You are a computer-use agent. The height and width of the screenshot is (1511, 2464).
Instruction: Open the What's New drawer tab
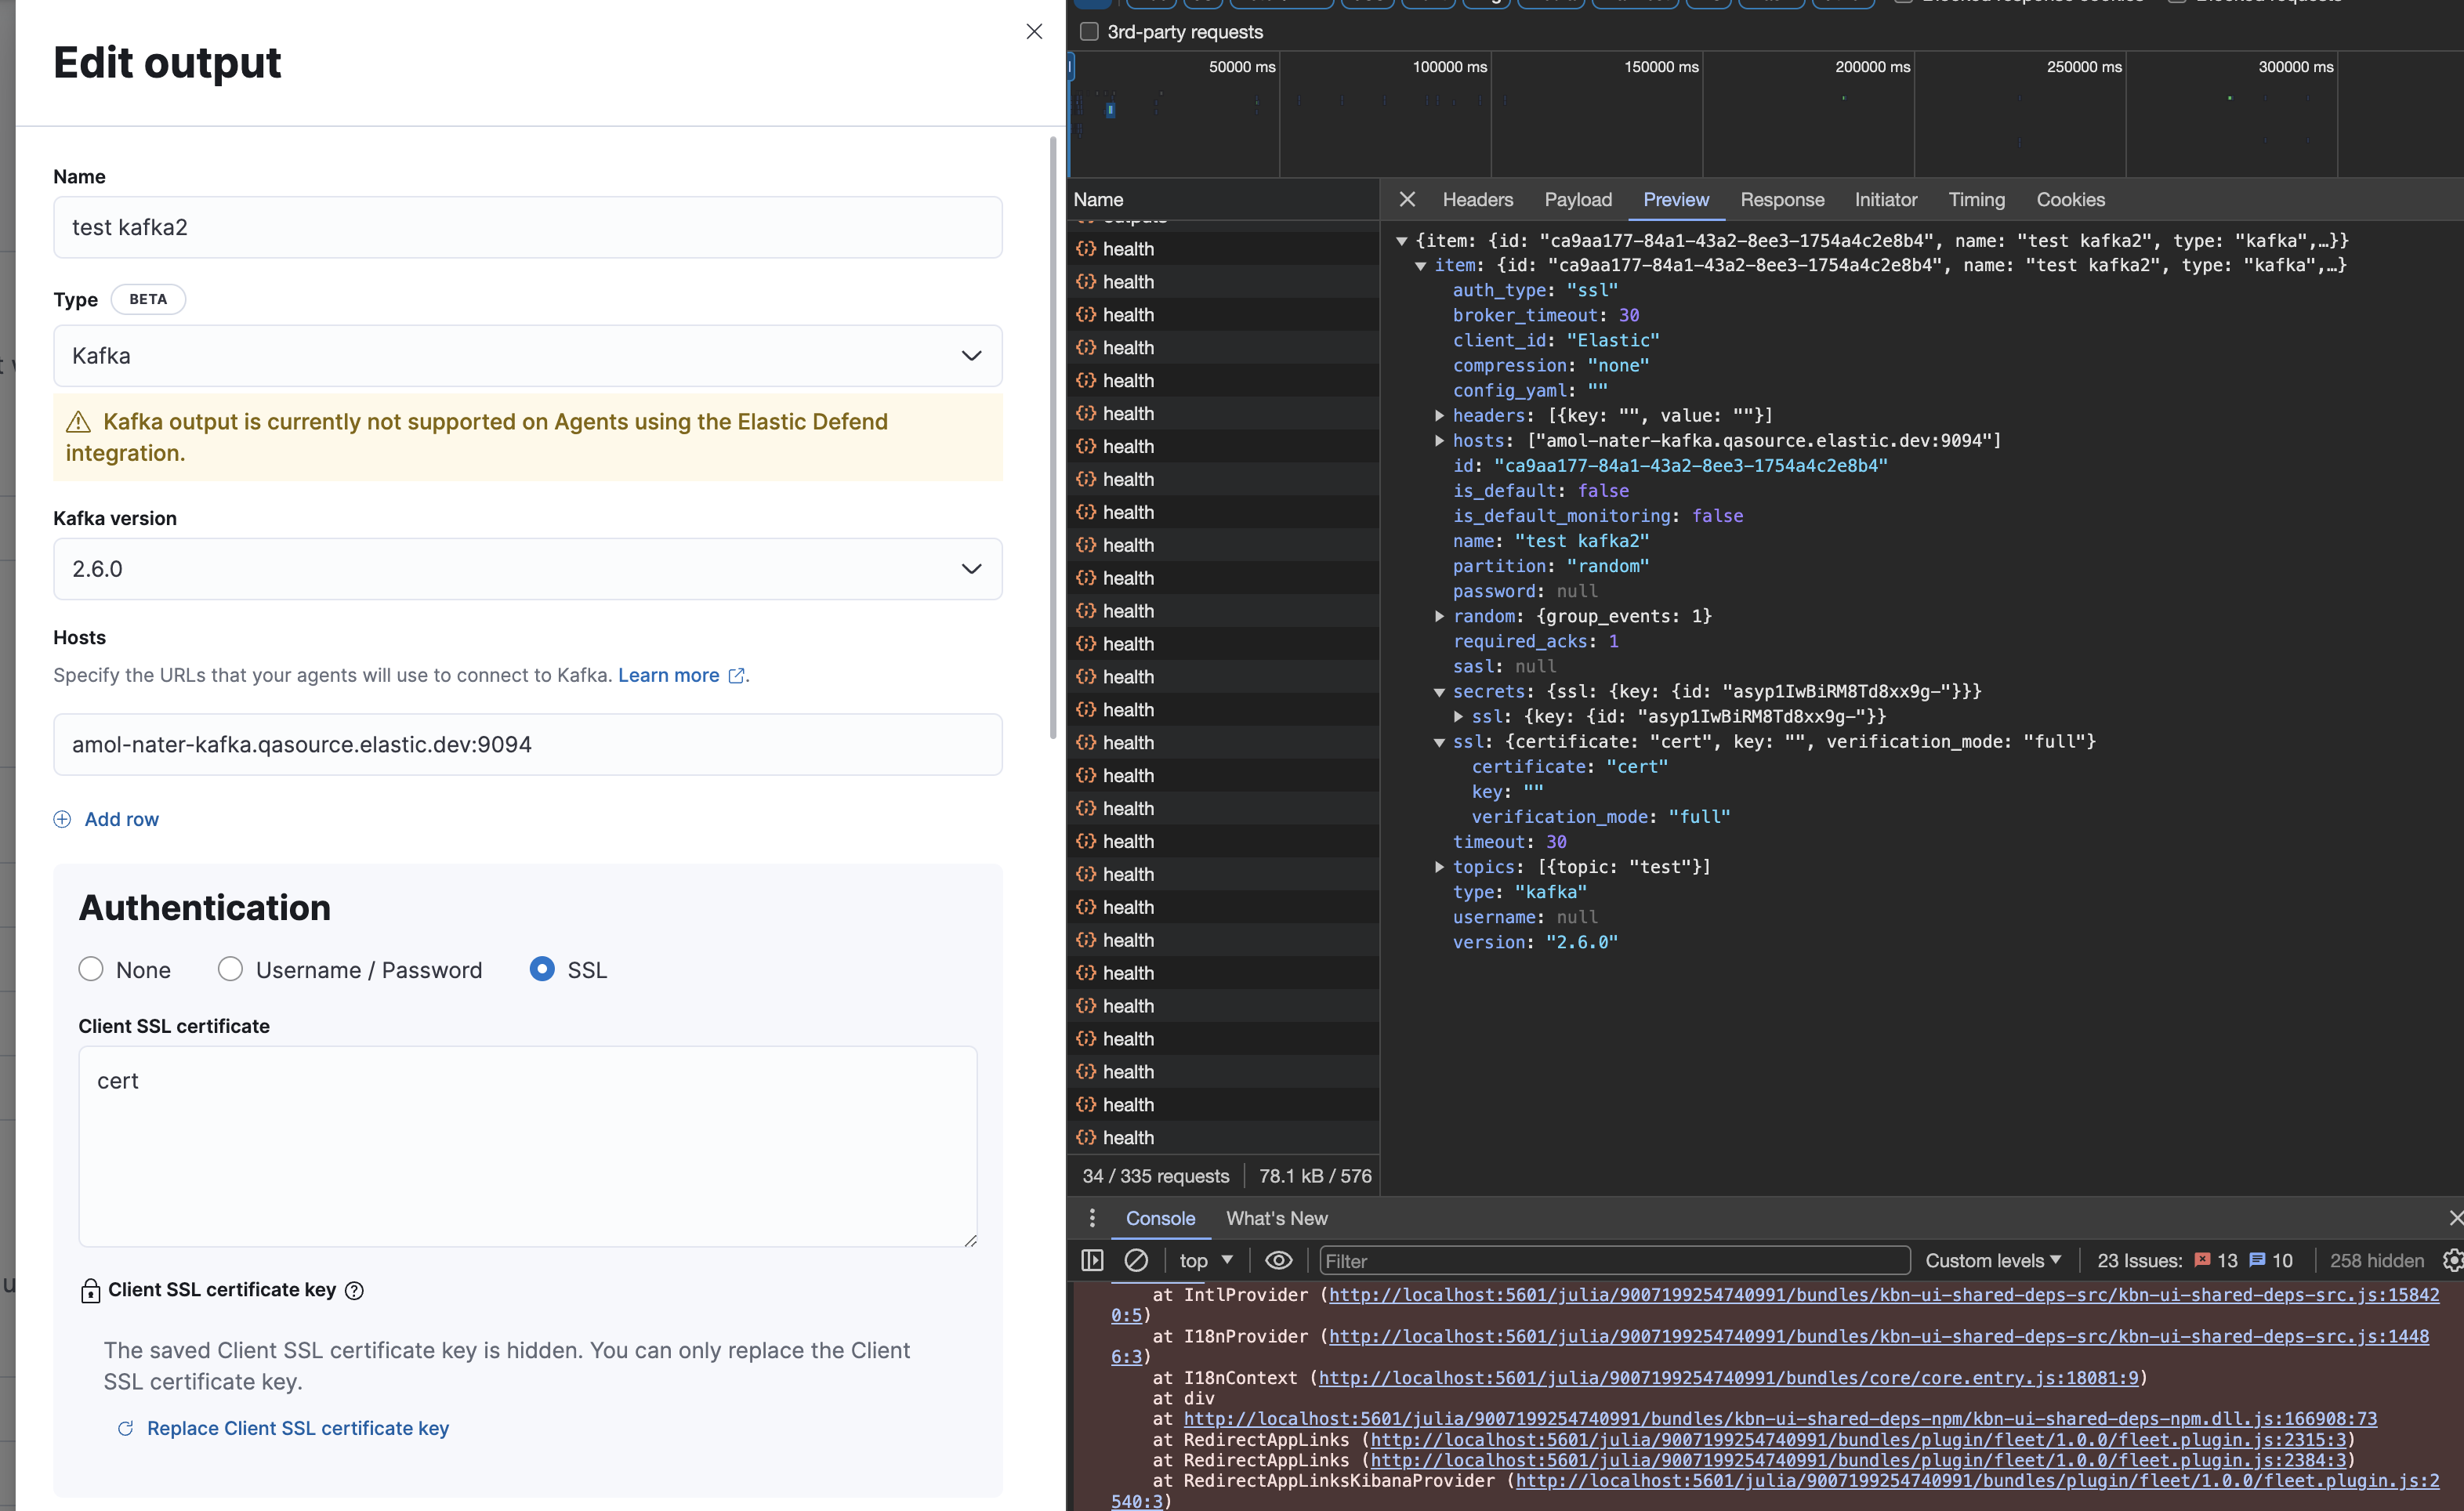(x=1277, y=1218)
